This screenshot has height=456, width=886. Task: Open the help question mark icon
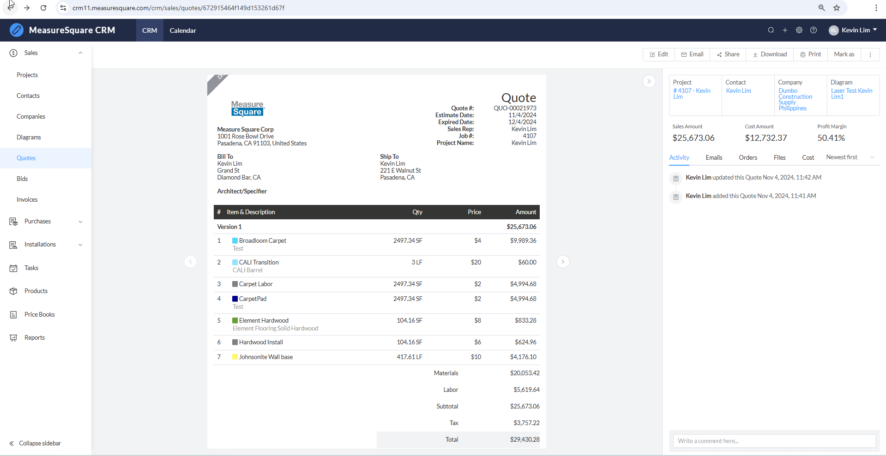814,30
